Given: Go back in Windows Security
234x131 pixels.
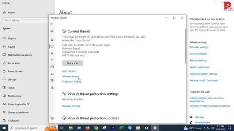Looking at the screenshot, I should [x=52, y=24].
